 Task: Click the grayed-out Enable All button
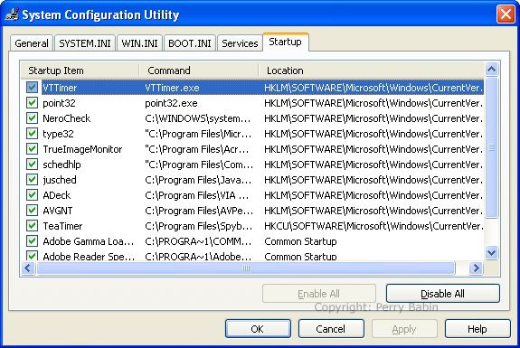click(x=319, y=293)
